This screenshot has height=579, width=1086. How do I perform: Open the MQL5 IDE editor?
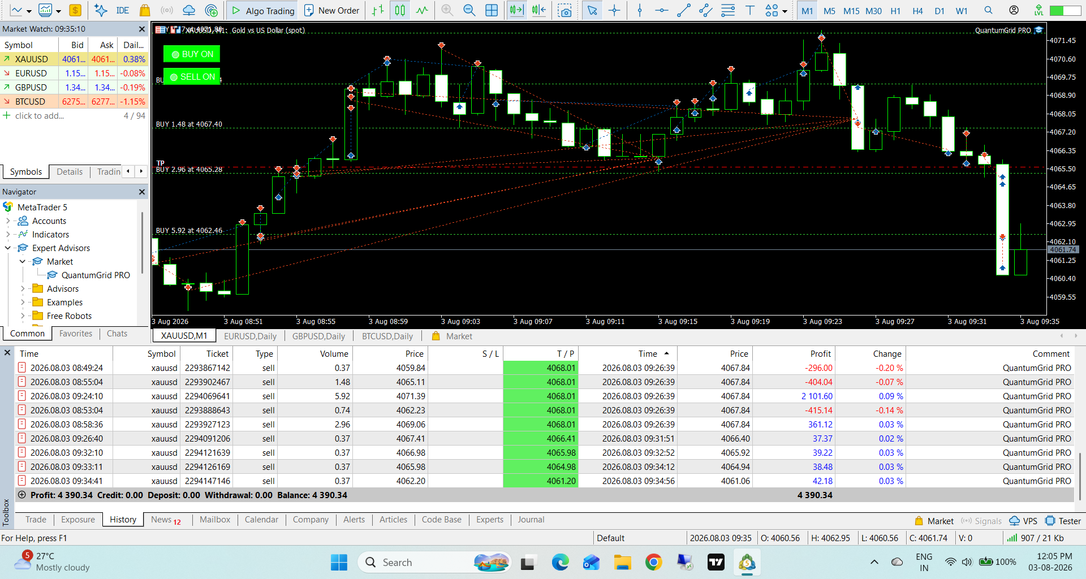pyautogui.click(x=122, y=10)
